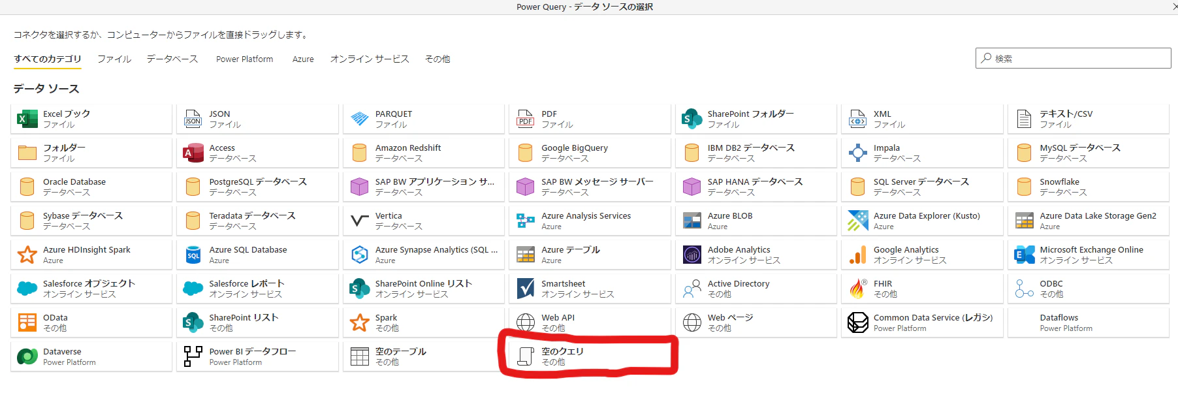Pick the Dataverse connector icon
Screen dimensions: 1178x393
[27, 356]
